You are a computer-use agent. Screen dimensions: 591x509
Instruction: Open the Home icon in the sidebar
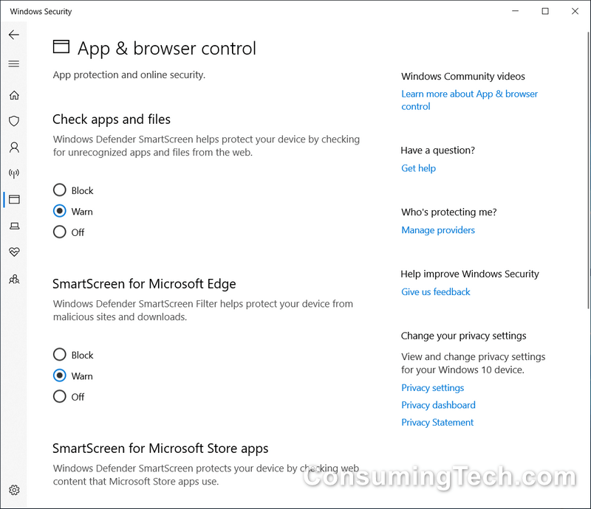click(x=14, y=95)
